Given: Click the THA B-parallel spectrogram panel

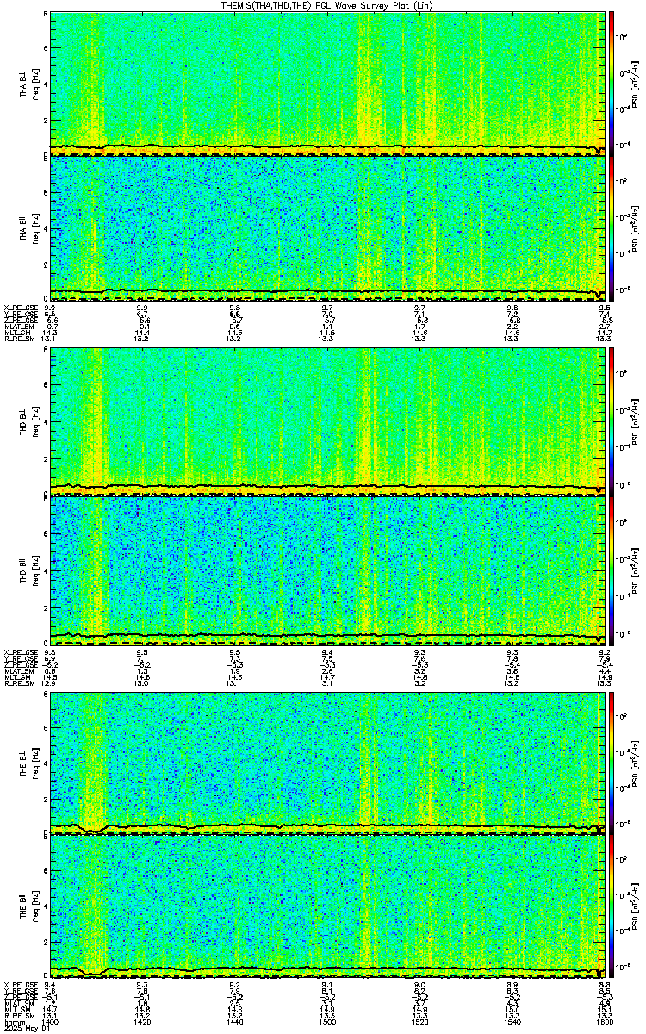Looking at the screenshot, I should tap(326, 227).
